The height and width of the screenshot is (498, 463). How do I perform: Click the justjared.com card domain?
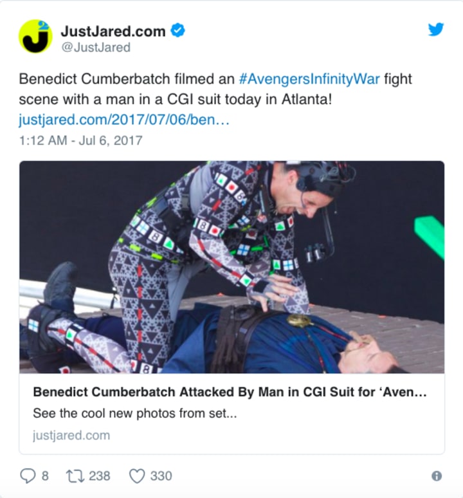(71, 435)
